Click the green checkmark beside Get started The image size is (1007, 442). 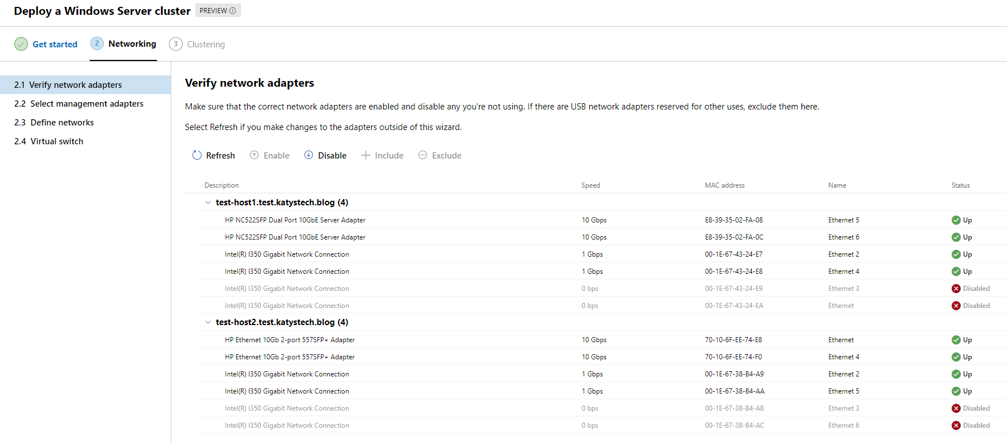[x=21, y=44]
